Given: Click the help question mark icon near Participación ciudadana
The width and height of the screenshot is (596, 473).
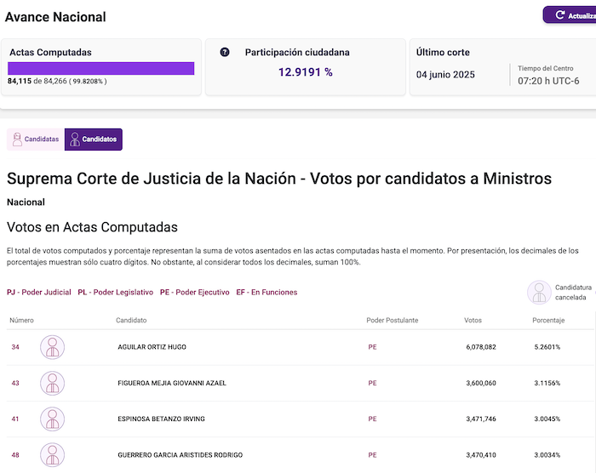Looking at the screenshot, I should [225, 52].
